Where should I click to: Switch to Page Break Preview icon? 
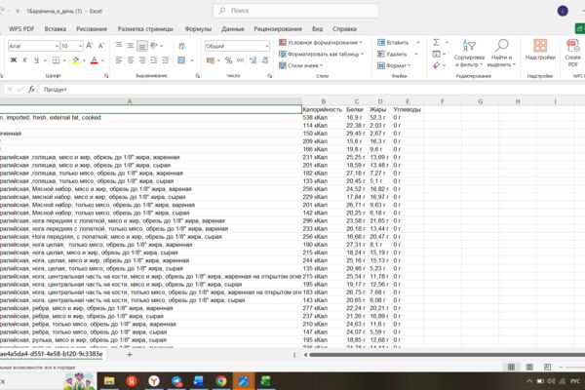[547, 368]
